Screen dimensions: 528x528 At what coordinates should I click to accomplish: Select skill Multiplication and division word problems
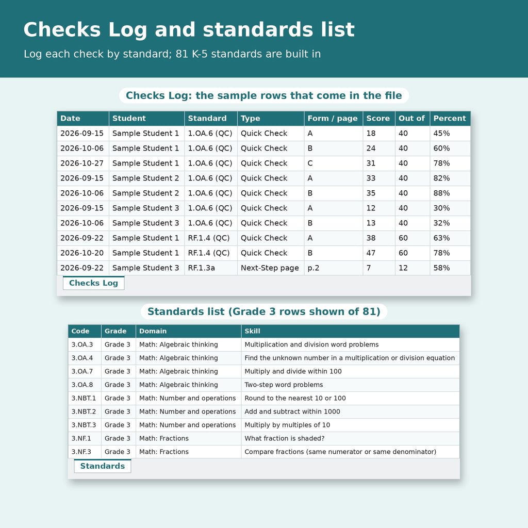pos(350,345)
